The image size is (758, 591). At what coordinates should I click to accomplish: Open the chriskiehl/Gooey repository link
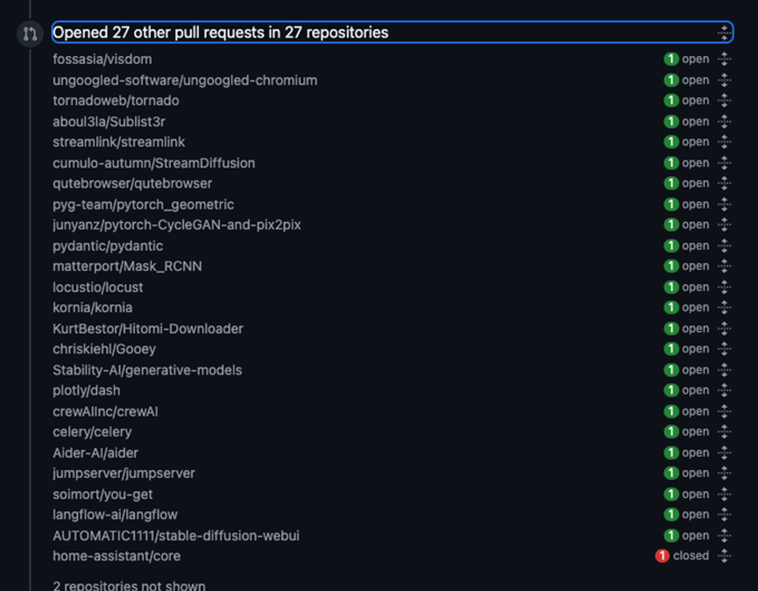click(104, 349)
